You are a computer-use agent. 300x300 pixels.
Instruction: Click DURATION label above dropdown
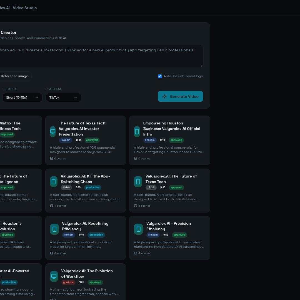point(9,89)
